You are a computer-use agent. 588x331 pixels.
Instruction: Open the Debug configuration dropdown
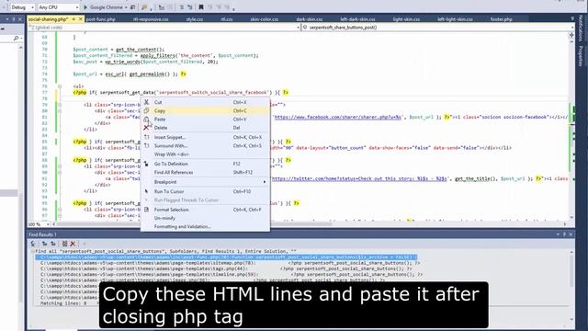22,7
